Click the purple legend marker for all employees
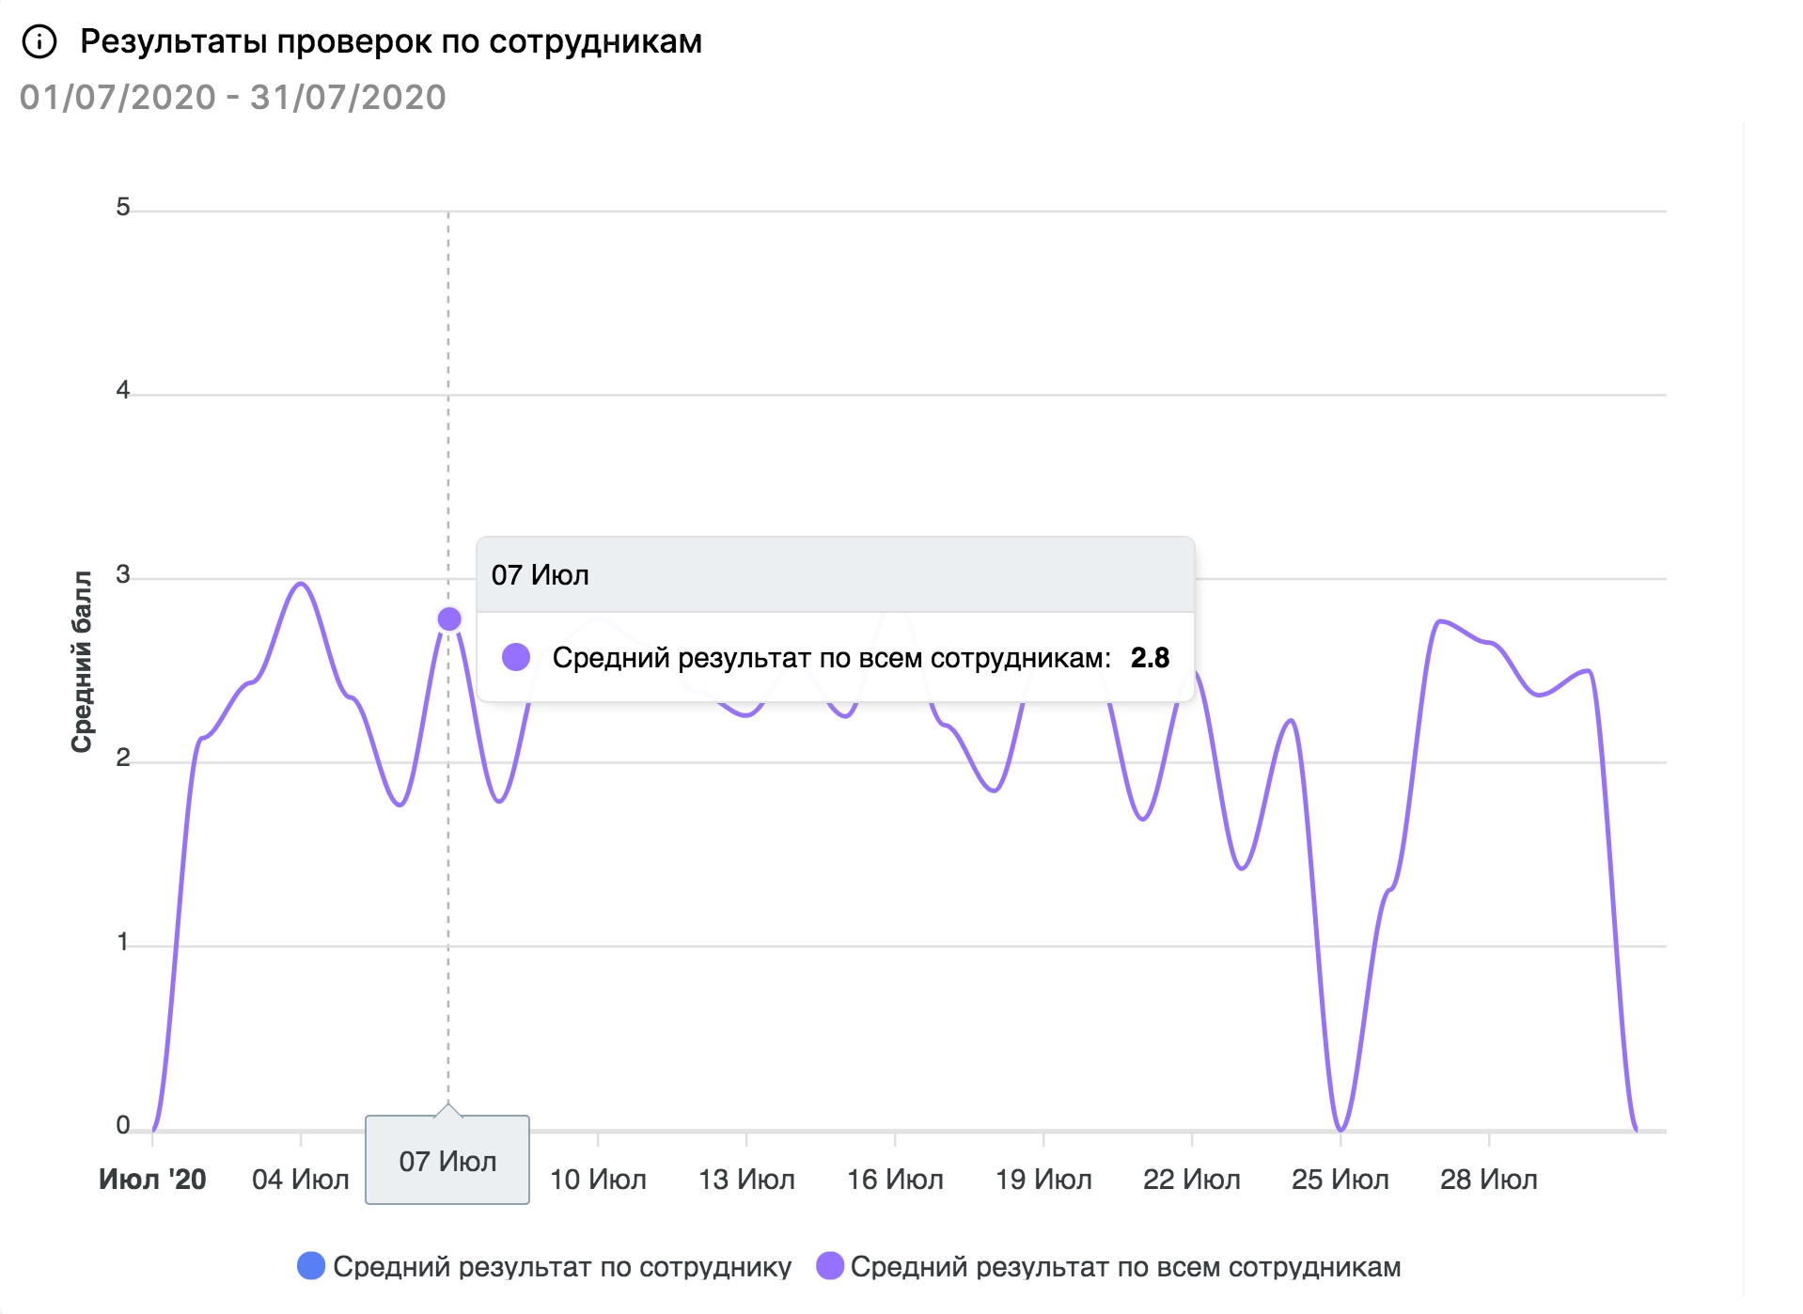The height and width of the screenshot is (1314, 1803). (830, 1265)
